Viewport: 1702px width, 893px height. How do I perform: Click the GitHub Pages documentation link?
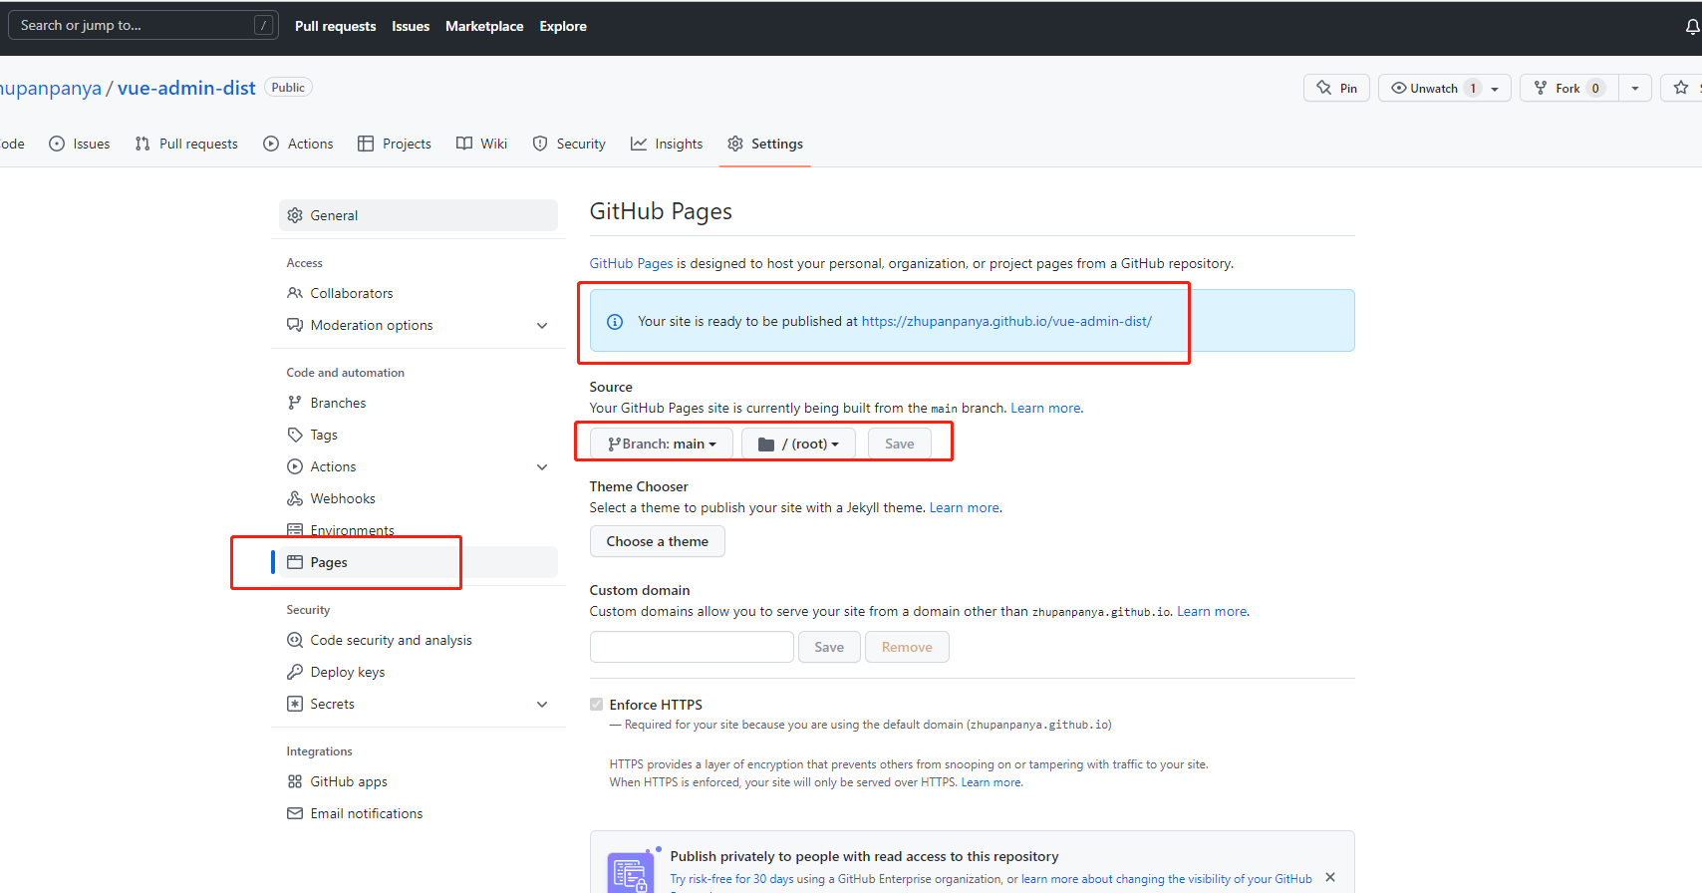pyautogui.click(x=631, y=264)
